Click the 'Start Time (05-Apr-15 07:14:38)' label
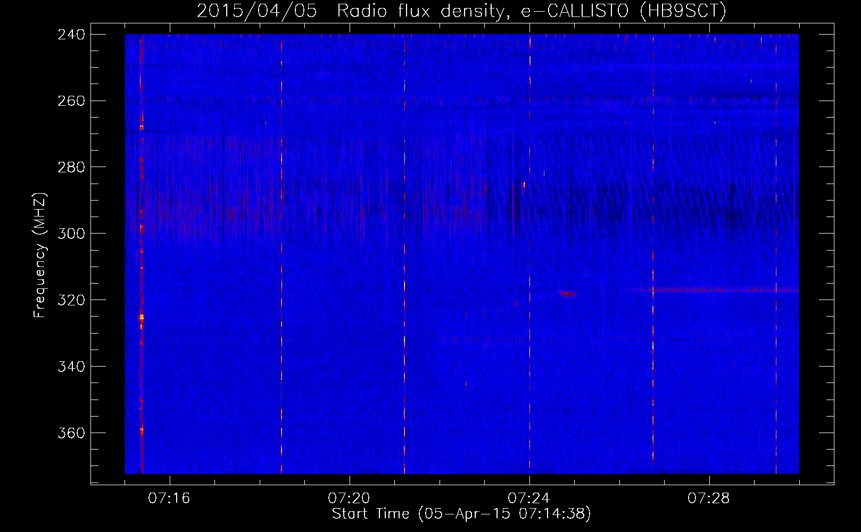861x532 pixels. (461, 514)
